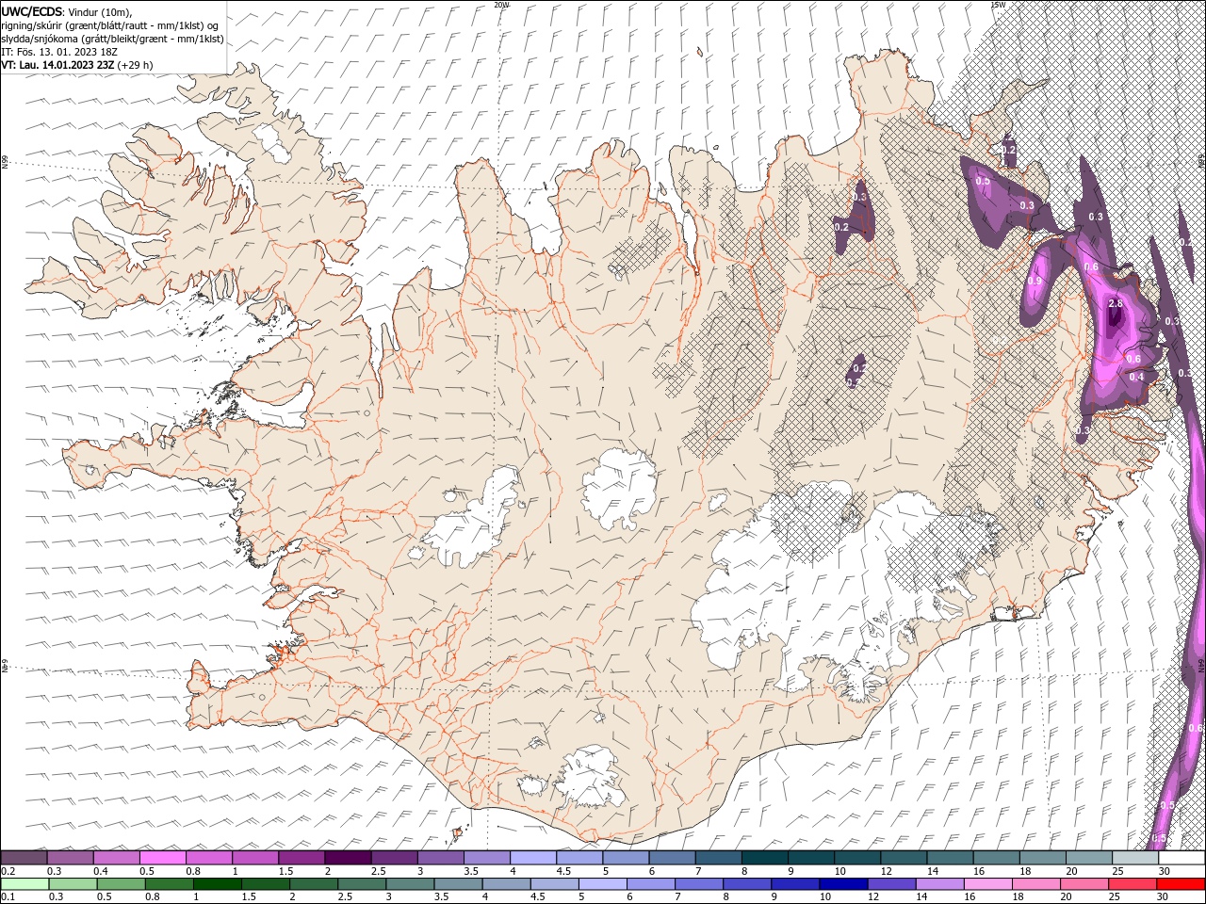Pick the light grey final swatch of top scale
The width and height of the screenshot is (1206, 904).
[1134, 858]
